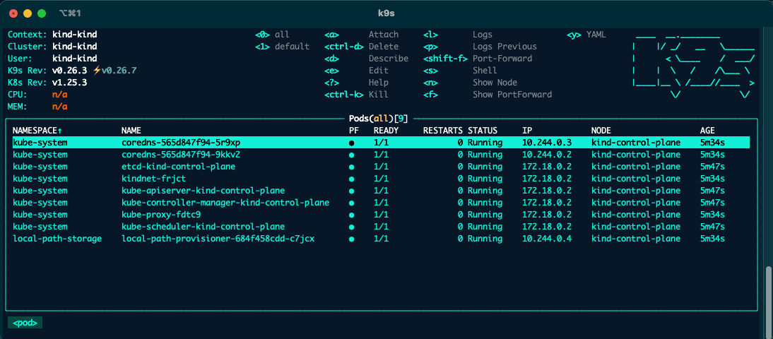Click the PF dot for kube-proxy-fdtc9

tap(351, 215)
